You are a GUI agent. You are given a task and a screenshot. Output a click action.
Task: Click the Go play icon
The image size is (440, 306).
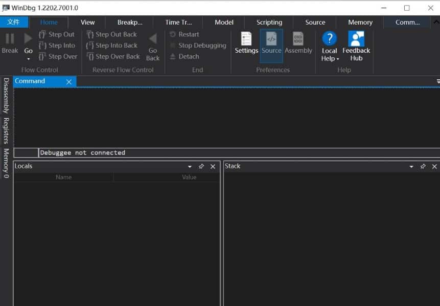28,38
